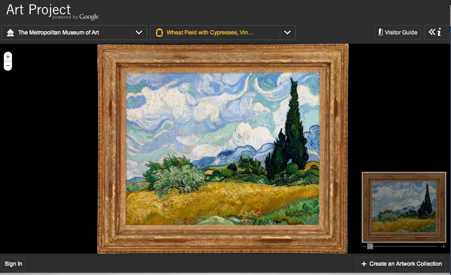451x275 pixels.
Task: Click the painting navigator thumbnail
Action: point(404,207)
